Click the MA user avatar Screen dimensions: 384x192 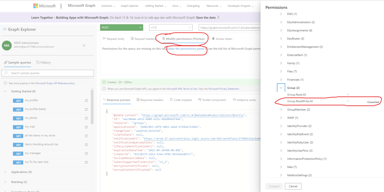click(7, 45)
